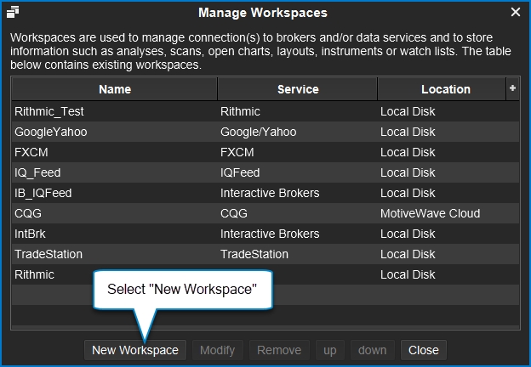Viewport: 531px width, 367px height.
Task: Sort by the Name column header
Action: pyautogui.click(x=115, y=89)
